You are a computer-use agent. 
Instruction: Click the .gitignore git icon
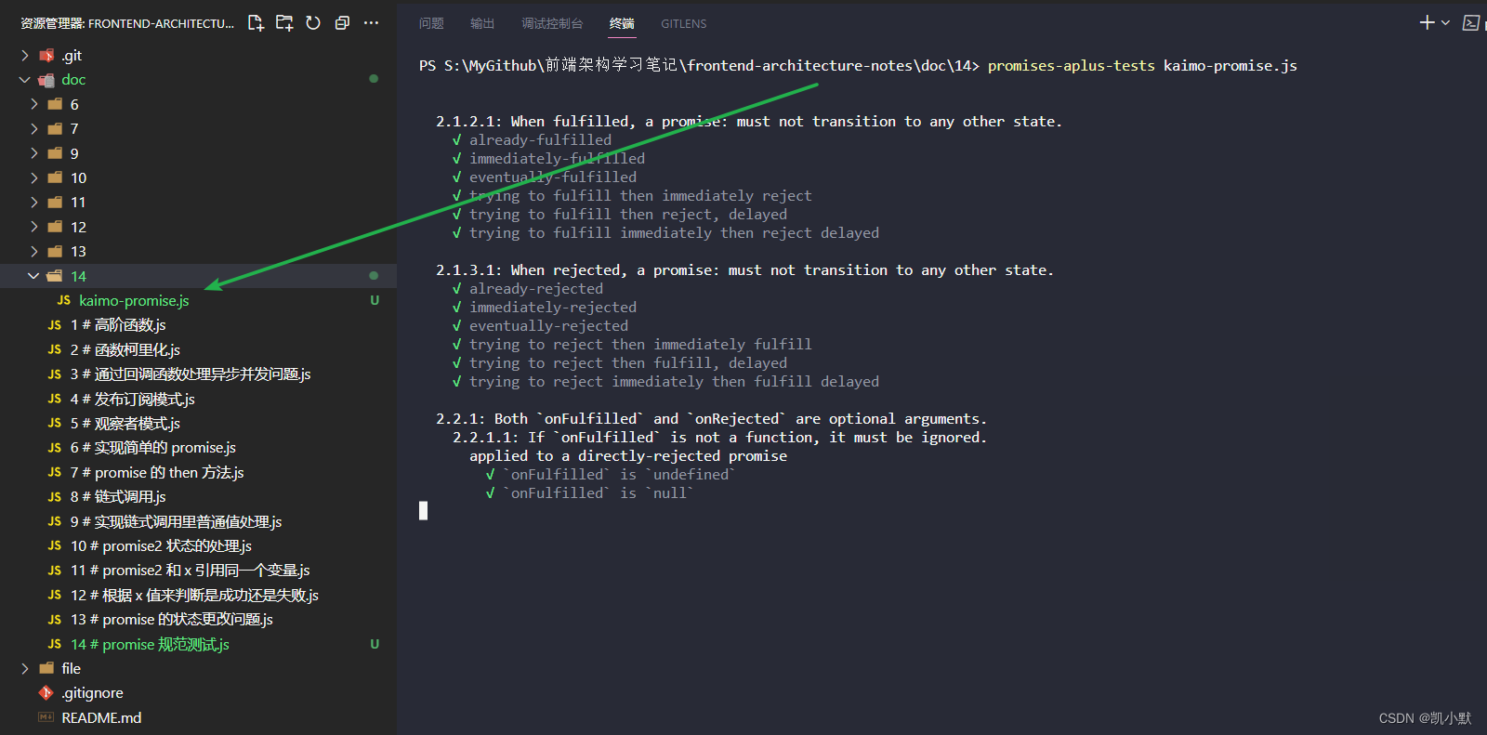click(x=46, y=693)
